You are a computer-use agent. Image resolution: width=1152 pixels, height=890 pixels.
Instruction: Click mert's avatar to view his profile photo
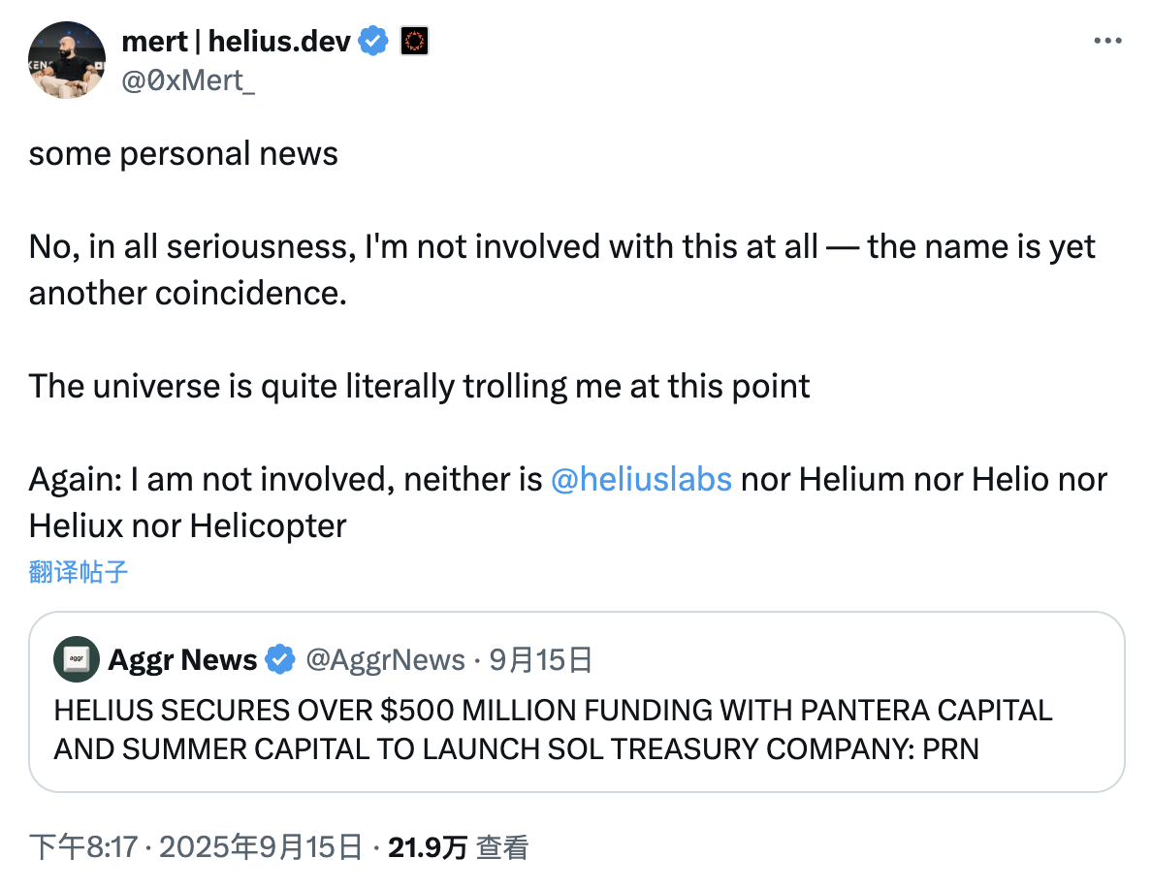[x=66, y=60]
